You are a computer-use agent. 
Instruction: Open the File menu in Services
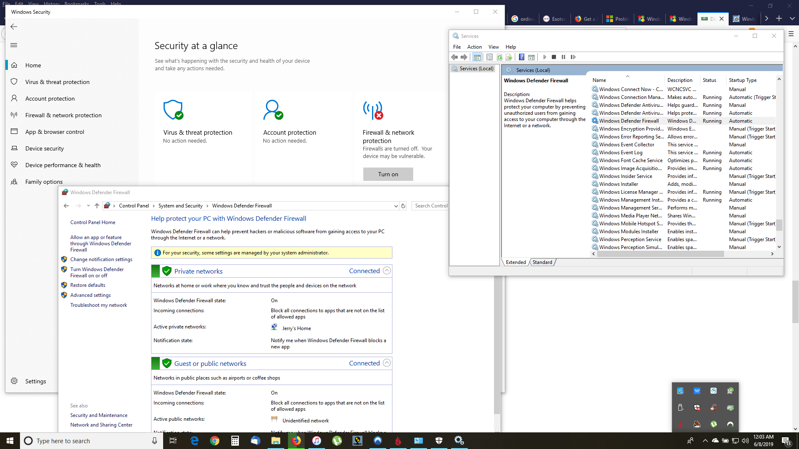click(457, 47)
